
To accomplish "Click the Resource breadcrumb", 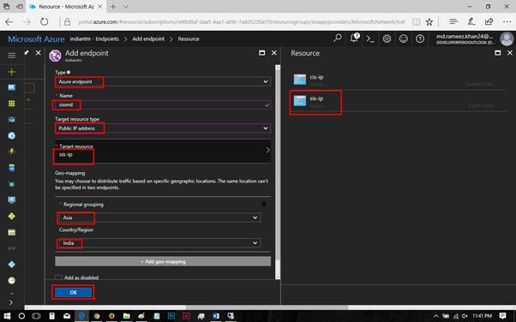I will point(189,39).
